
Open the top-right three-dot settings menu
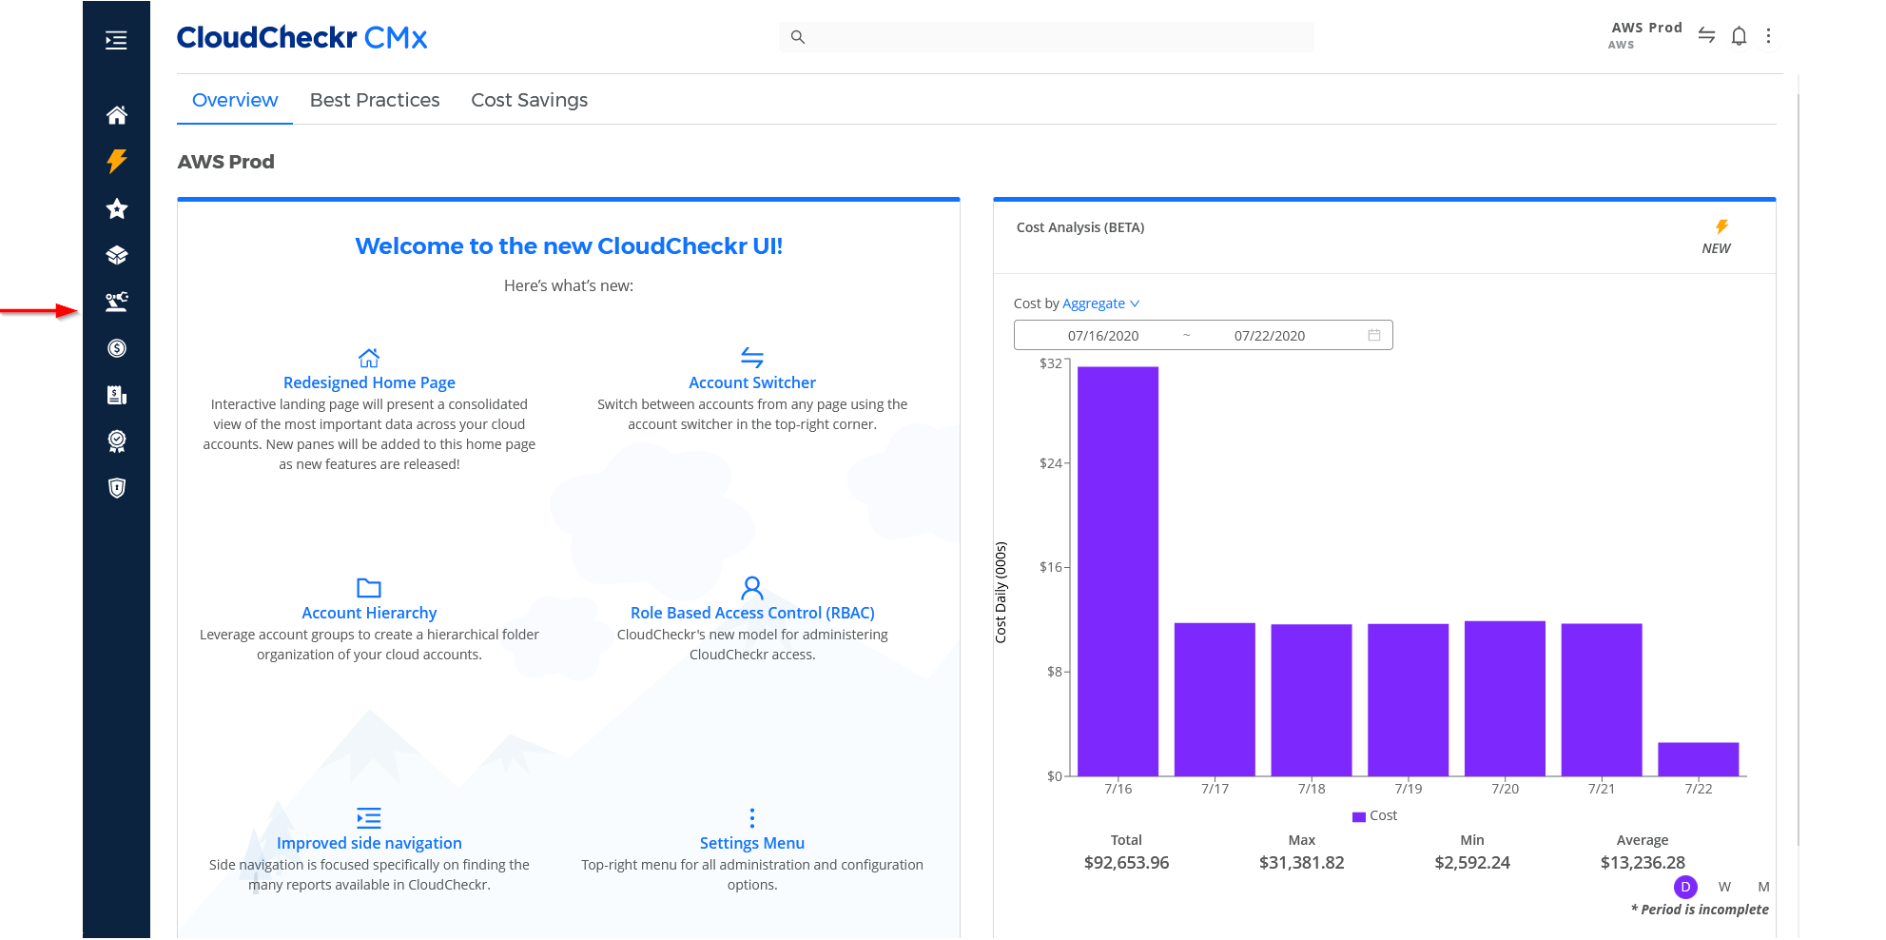pos(1768,36)
